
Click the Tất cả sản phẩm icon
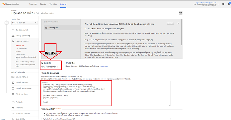point(13,94)
